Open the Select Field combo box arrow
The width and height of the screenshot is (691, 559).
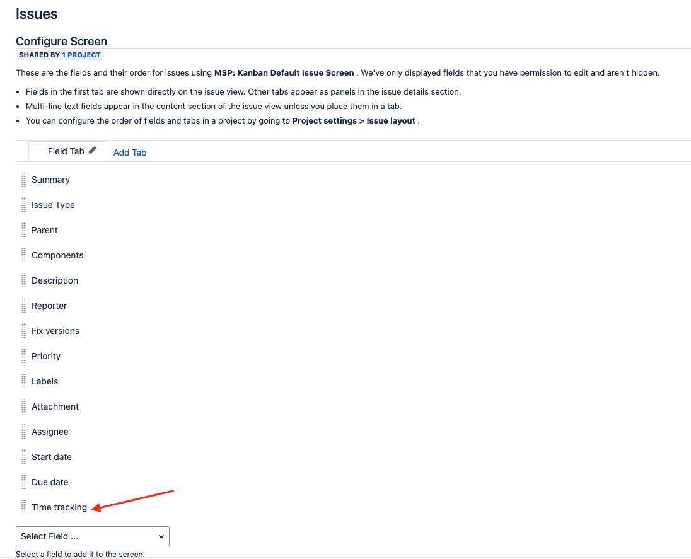[x=161, y=536]
